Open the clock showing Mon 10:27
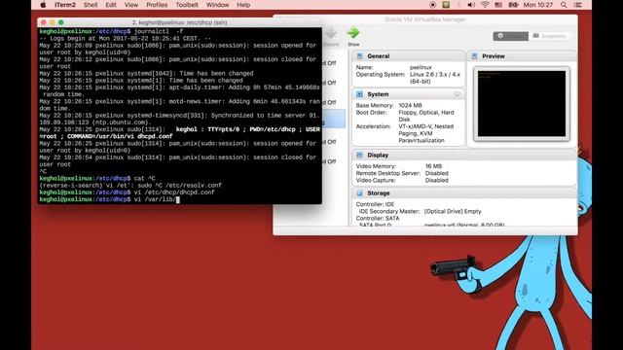This screenshot has height=350, width=623. pyautogui.click(x=538, y=5)
